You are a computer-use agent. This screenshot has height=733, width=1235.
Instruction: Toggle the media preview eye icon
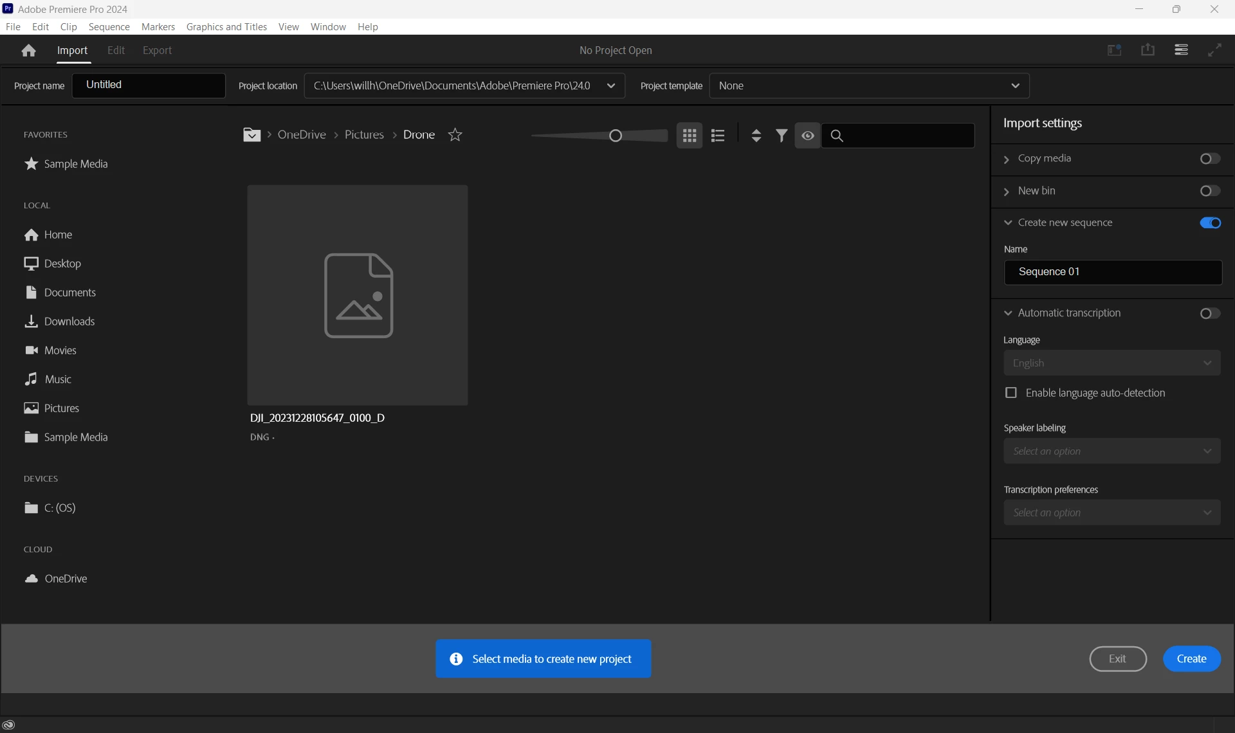(x=808, y=136)
